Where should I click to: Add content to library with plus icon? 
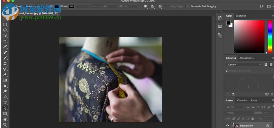(228, 94)
